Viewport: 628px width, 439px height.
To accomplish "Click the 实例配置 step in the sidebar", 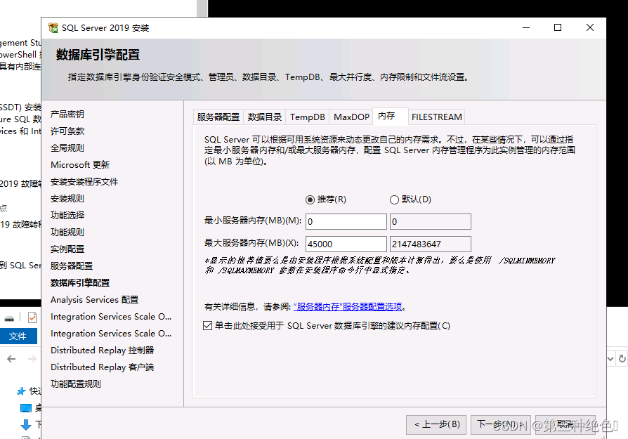I will point(67,249).
